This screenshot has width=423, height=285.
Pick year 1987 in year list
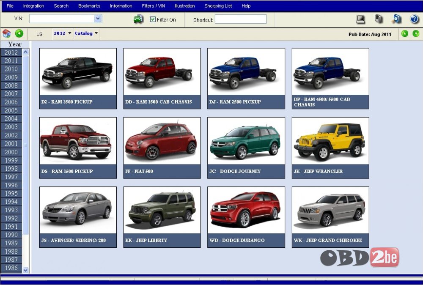[11, 260]
